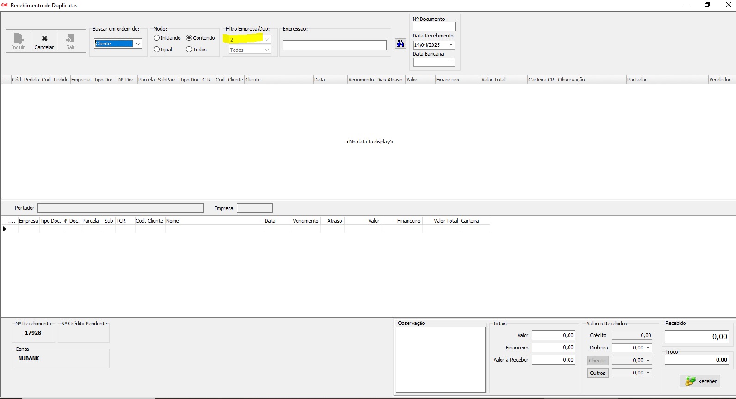This screenshot has width=736, height=399.
Task: Select the Contendo radio option
Action: [189, 38]
